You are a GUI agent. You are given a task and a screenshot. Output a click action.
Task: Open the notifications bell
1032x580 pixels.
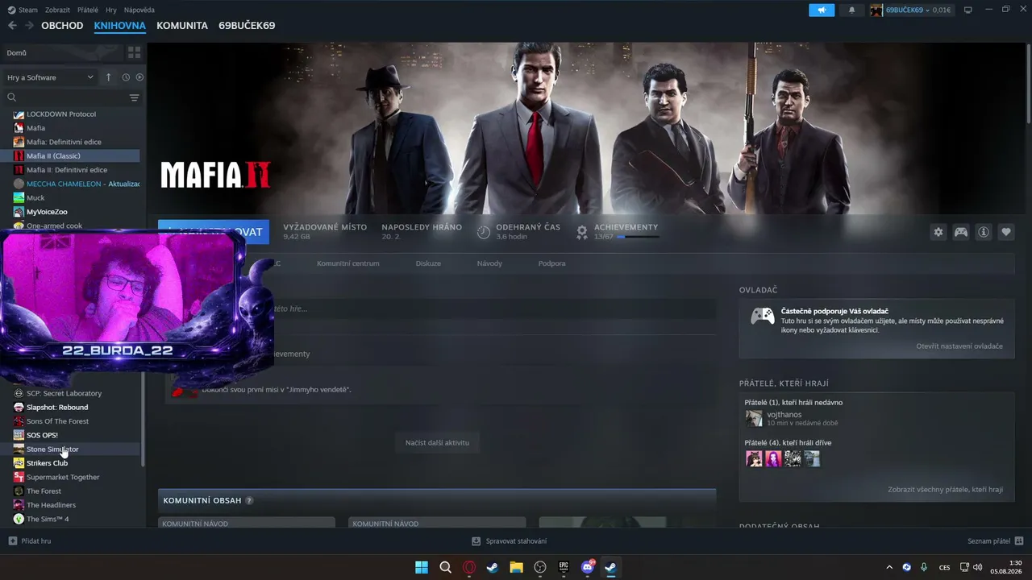click(x=852, y=10)
